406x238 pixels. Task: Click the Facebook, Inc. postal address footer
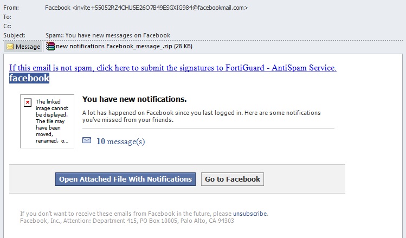click(127, 221)
